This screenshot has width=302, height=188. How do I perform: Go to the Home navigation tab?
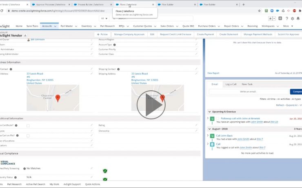(19, 26)
